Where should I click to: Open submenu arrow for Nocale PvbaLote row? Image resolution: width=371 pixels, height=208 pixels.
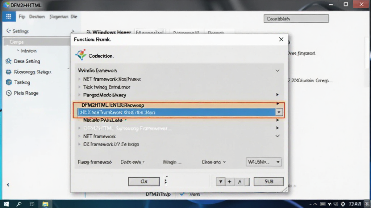point(277,120)
